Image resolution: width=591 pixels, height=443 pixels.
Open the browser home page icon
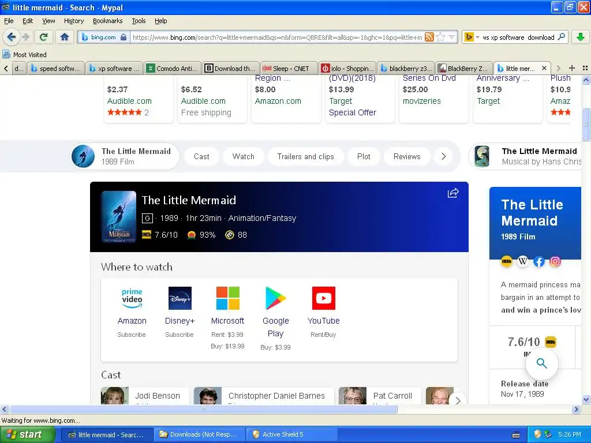[65, 37]
